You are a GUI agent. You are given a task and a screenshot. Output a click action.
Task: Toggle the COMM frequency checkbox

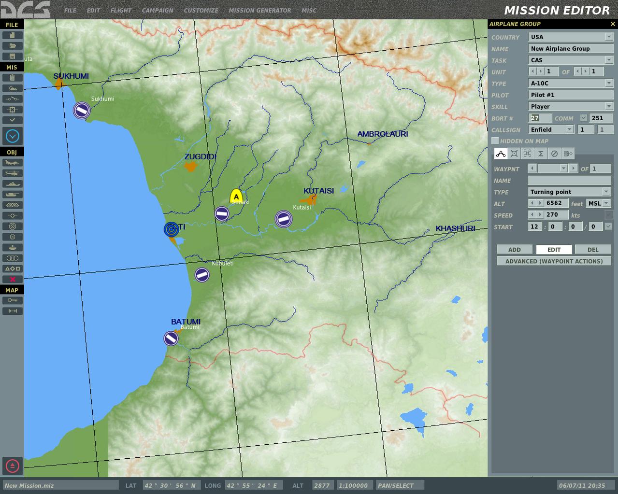click(584, 118)
